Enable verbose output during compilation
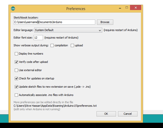 pyautogui.click(x=52, y=45)
